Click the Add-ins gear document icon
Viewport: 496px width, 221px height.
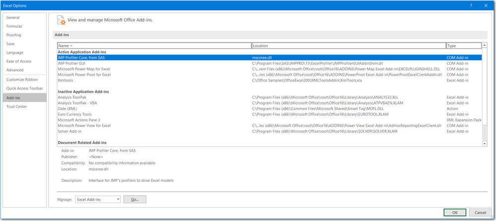pos(62,20)
